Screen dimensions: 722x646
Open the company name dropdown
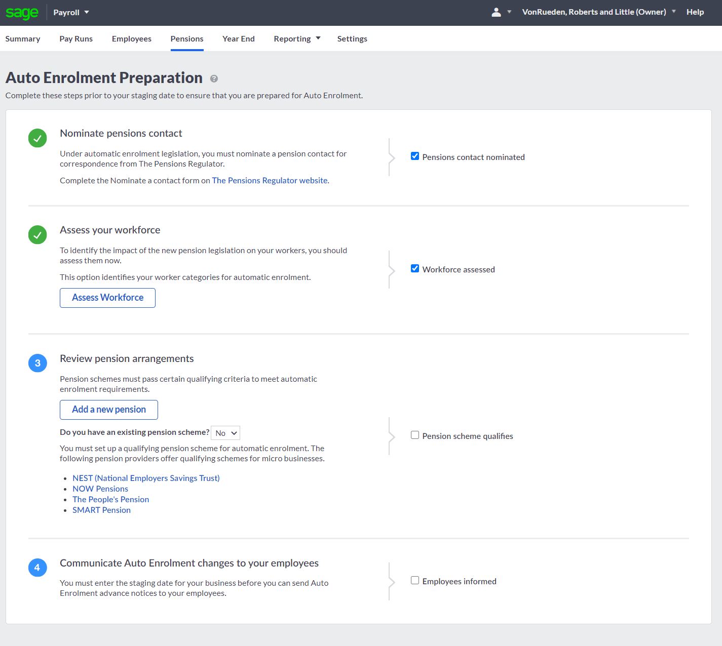(x=599, y=12)
